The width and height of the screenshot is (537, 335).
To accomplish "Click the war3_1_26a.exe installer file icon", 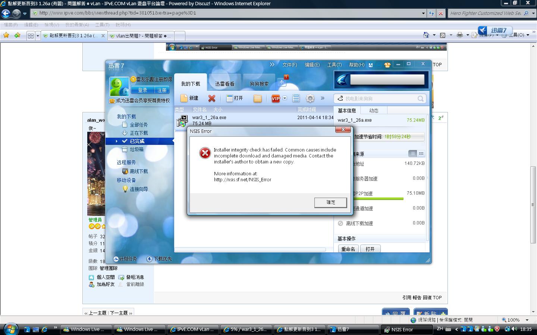I will pyautogui.click(x=183, y=121).
